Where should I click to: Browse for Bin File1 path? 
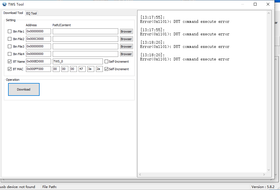(x=126, y=31)
